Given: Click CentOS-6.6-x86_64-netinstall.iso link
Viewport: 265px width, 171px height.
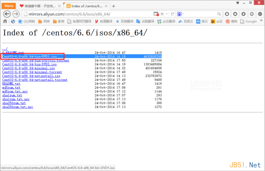Looking at the screenshot, I should (x=31, y=76).
